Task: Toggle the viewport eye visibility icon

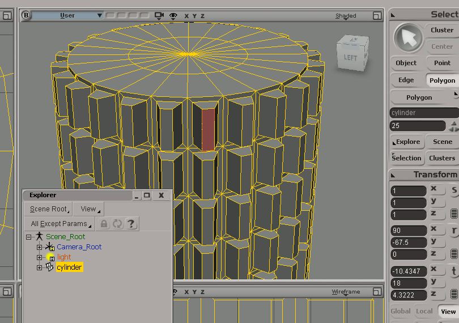Action: (x=173, y=16)
